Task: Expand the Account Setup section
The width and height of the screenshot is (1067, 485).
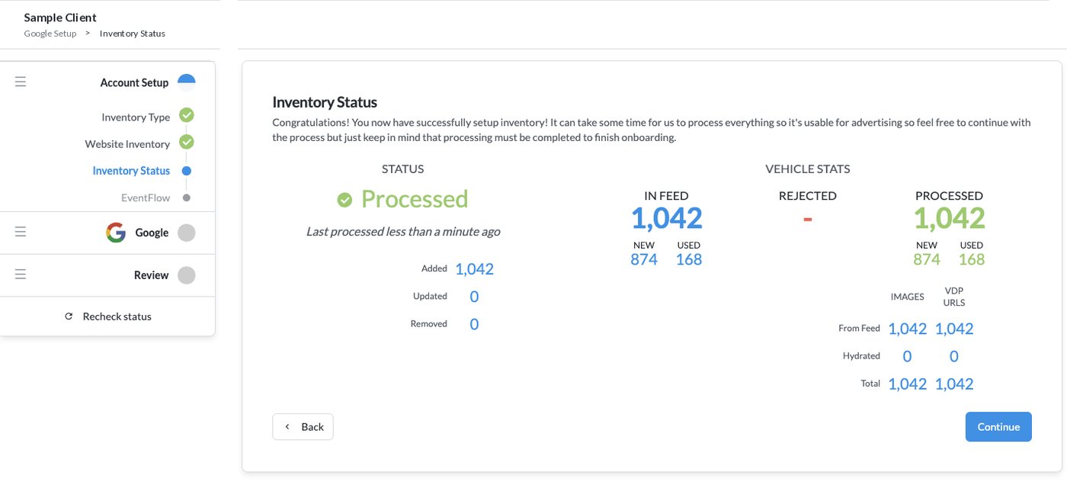Action: 134,82
